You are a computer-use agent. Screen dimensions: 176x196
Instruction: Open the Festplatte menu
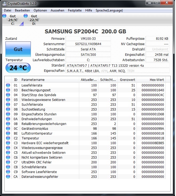pos(75,10)
